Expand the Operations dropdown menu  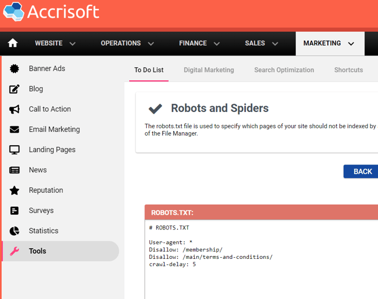pos(127,44)
